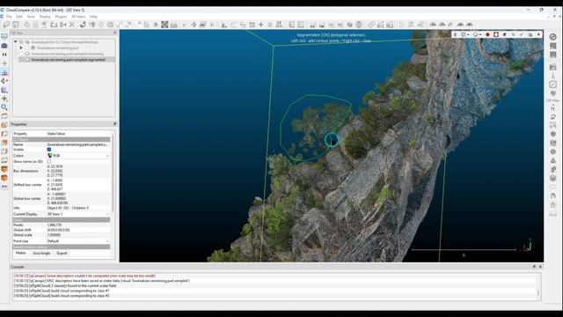Open the Plugins menu
563x317 pixels.
click(x=61, y=17)
